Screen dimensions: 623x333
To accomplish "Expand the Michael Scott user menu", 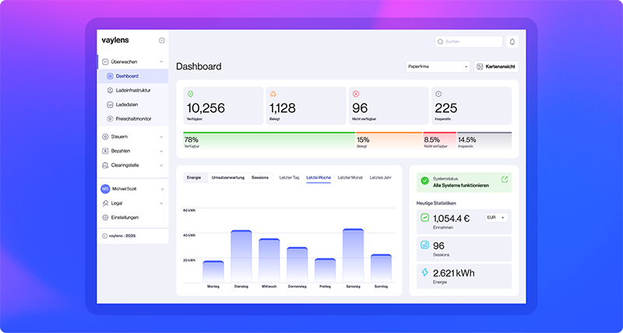I will click(x=162, y=189).
